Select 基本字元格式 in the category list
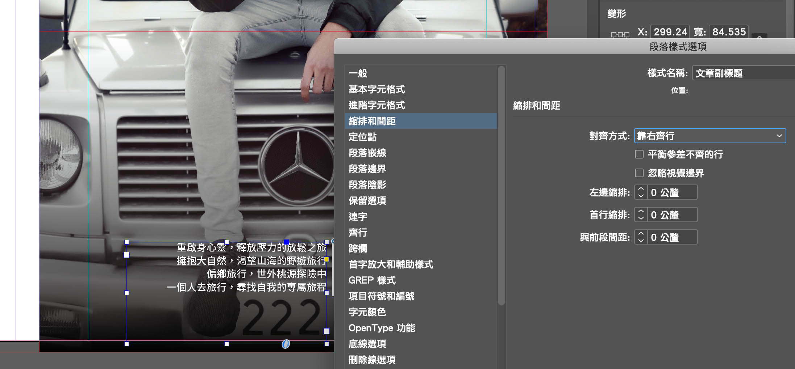 click(x=376, y=89)
